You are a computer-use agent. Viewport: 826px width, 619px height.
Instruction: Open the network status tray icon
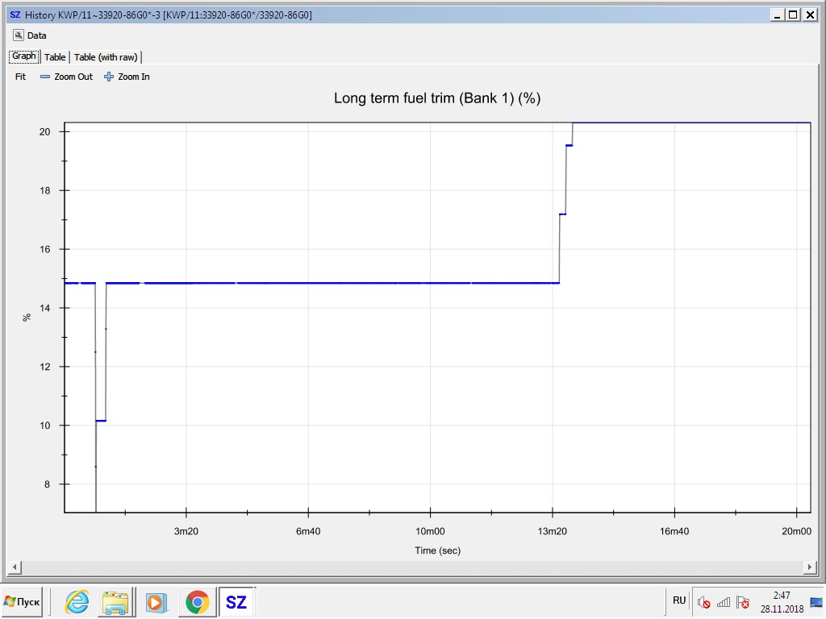724,602
